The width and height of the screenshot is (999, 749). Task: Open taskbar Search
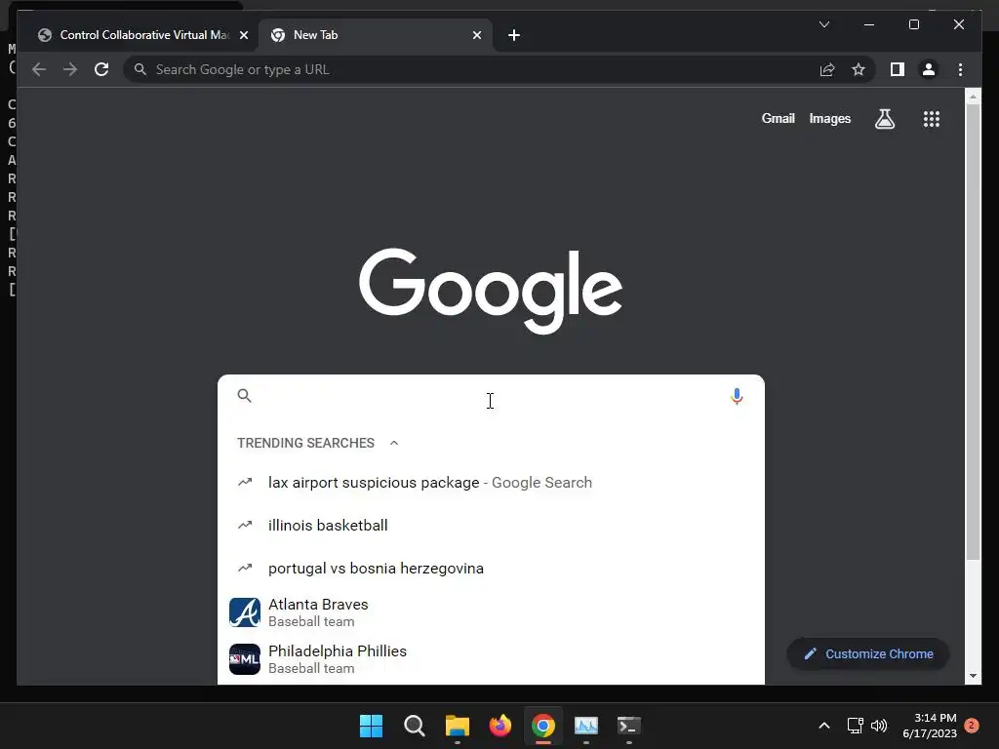[x=414, y=726]
